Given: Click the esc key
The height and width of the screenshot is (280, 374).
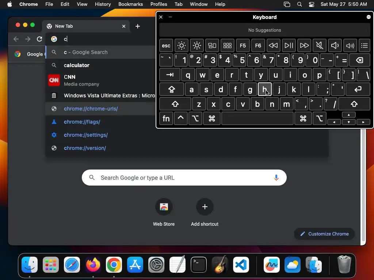Looking at the screenshot, I should click(x=166, y=46).
